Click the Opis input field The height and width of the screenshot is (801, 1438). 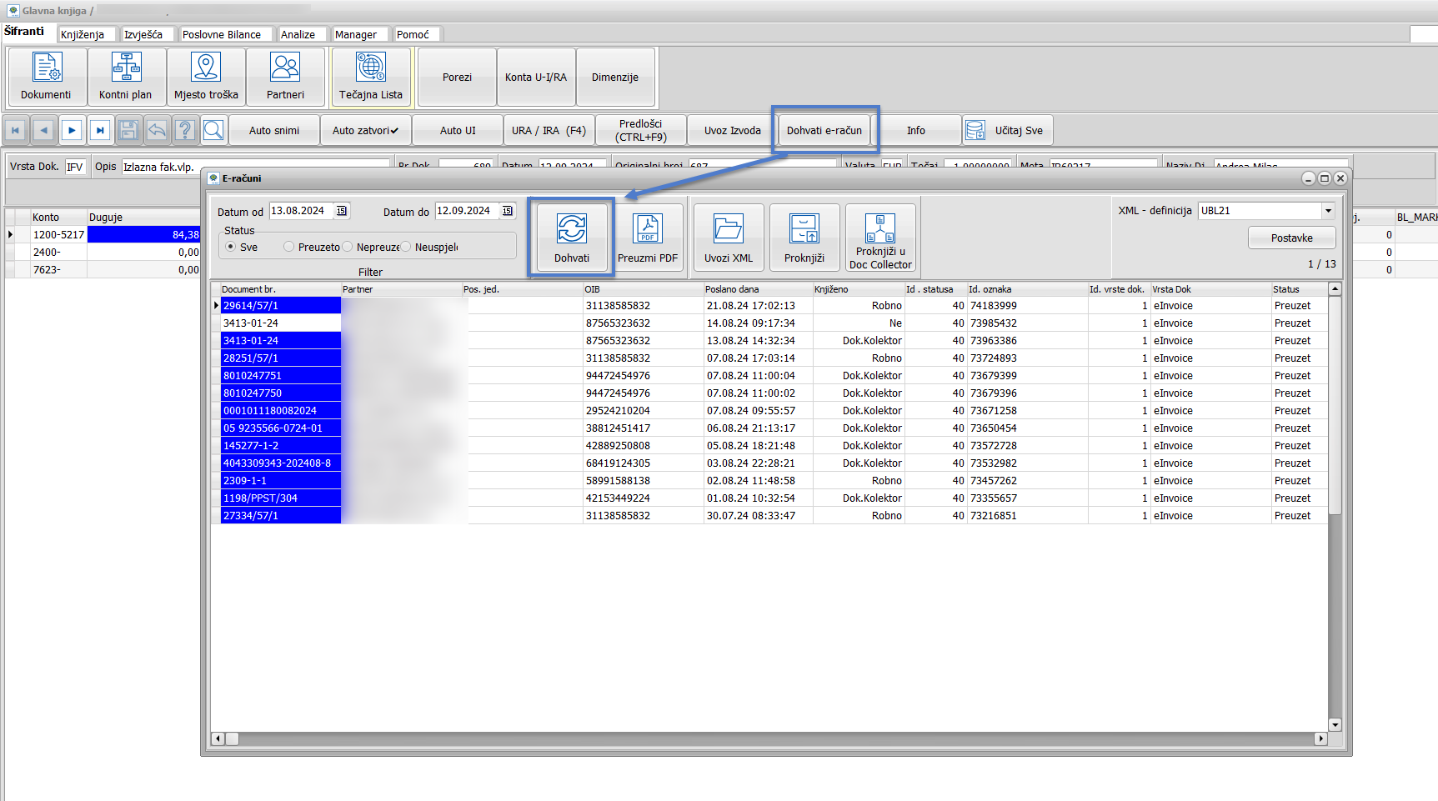(x=255, y=167)
